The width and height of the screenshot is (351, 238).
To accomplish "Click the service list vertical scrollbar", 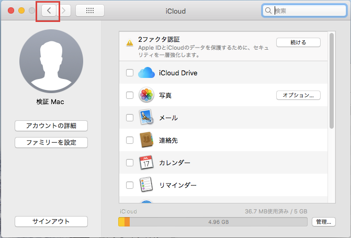I will pyautogui.click(x=332, y=81).
